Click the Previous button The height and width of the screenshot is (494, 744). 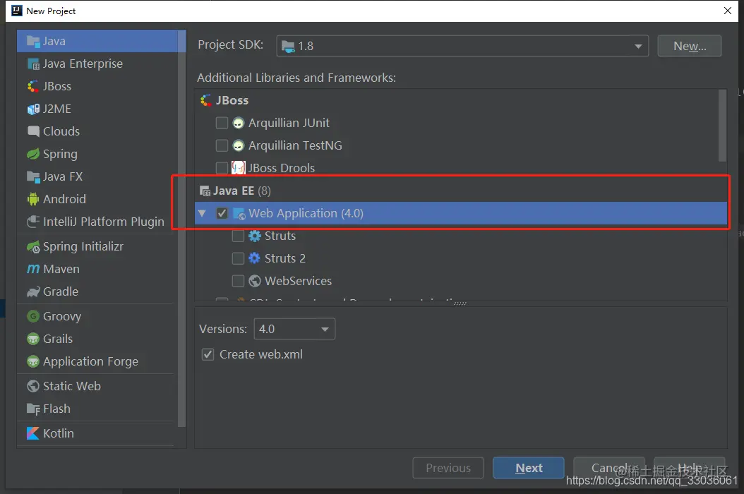[x=448, y=468]
